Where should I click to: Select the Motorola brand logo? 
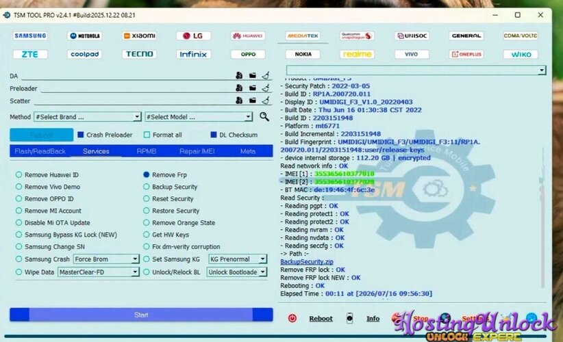click(x=85, y=36)
